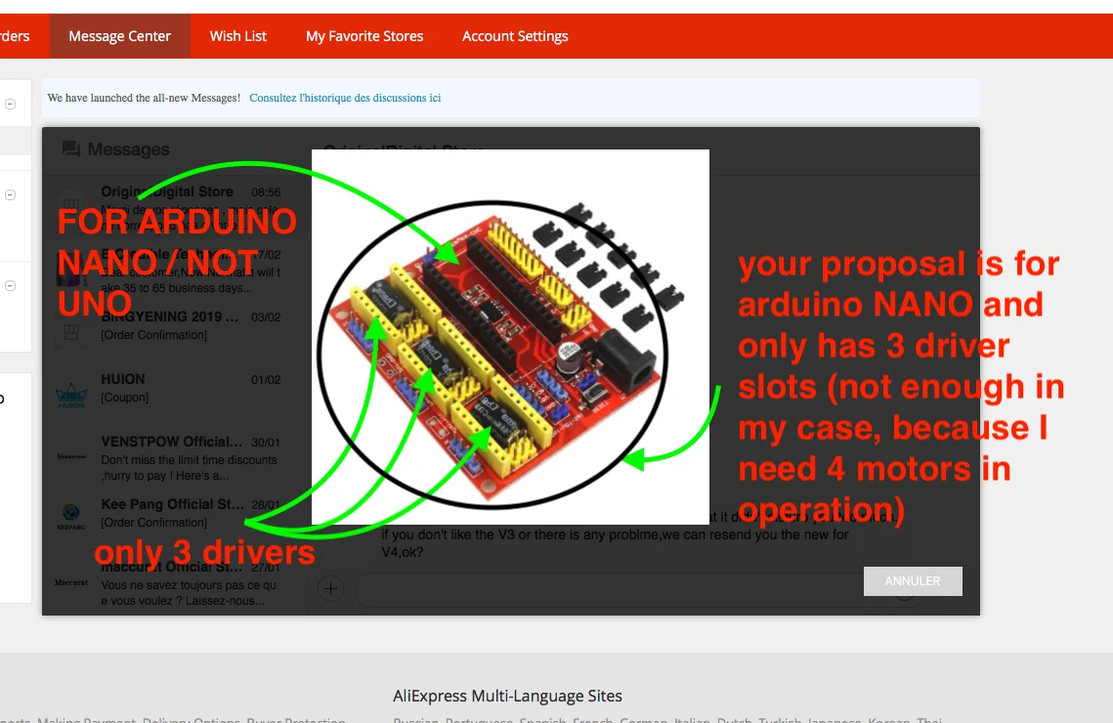Click the enlarged CNC shield board image
The image size is (1113, 723).
pos(510,337)
